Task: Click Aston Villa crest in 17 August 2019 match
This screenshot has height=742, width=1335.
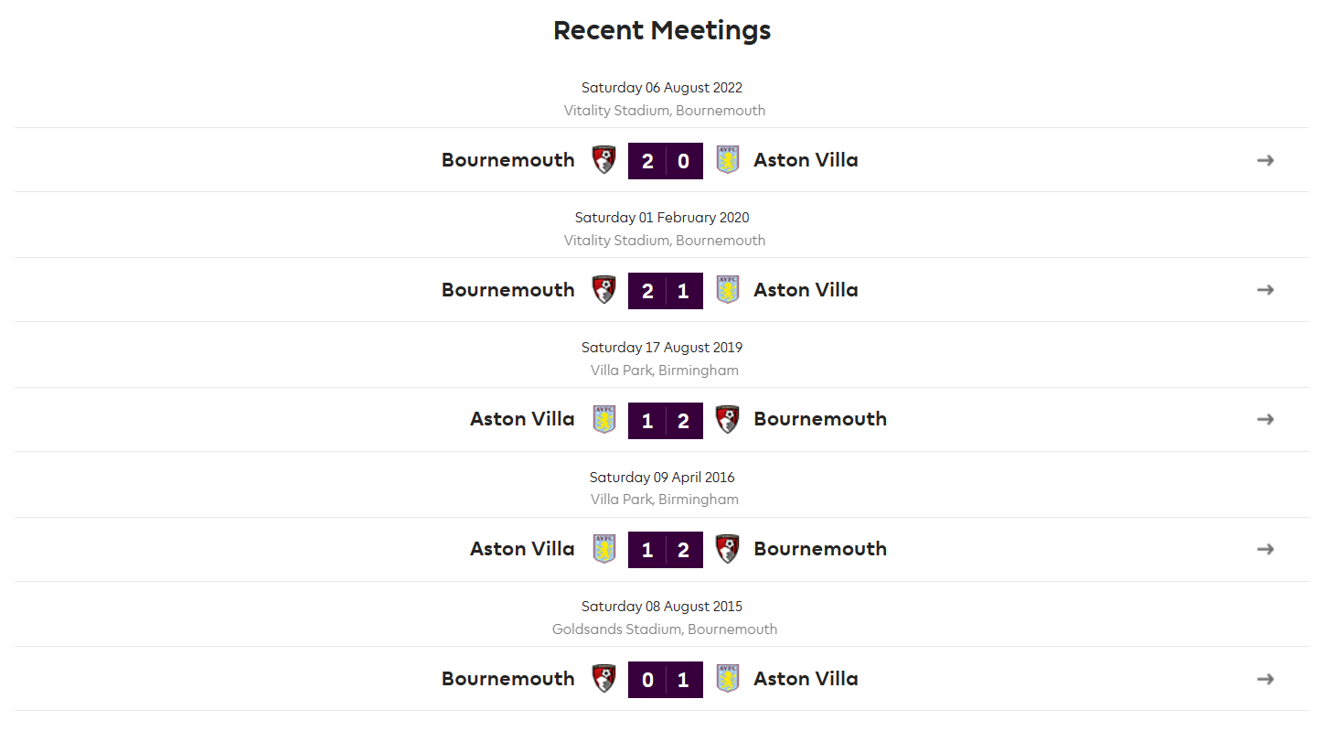Action: [x=603, y=419]
